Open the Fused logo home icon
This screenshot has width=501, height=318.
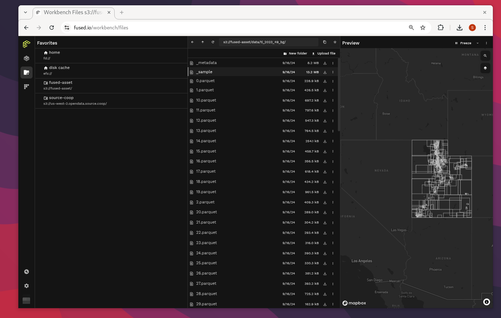pos(26,44)
